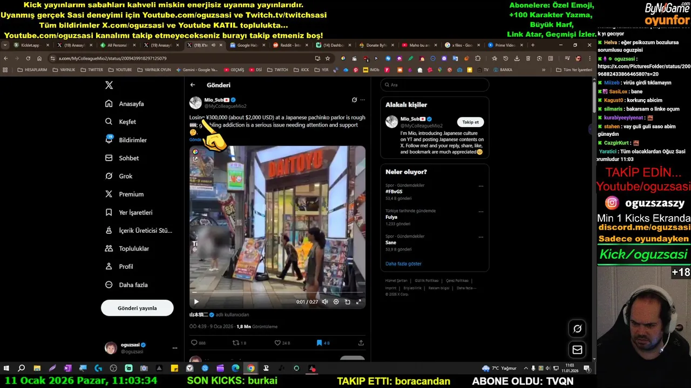Bookmark page with star icon
Screen dimensions: 691x388
(328, 58)
